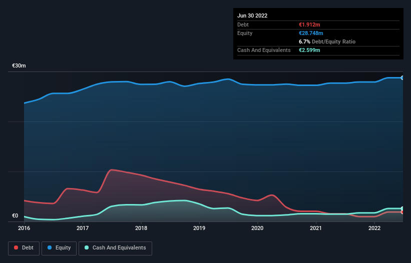Click the red Debt legend dot
The height and width of the screenshot is (263, 411).
pos(16,247)
